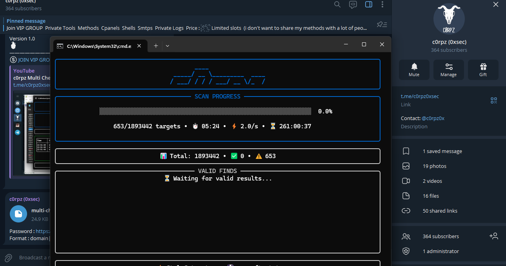Image resolution: width=506 pixels, height=266 pixels.
Task: Click the search icon in chat header
Action: [x=337, y=4]
